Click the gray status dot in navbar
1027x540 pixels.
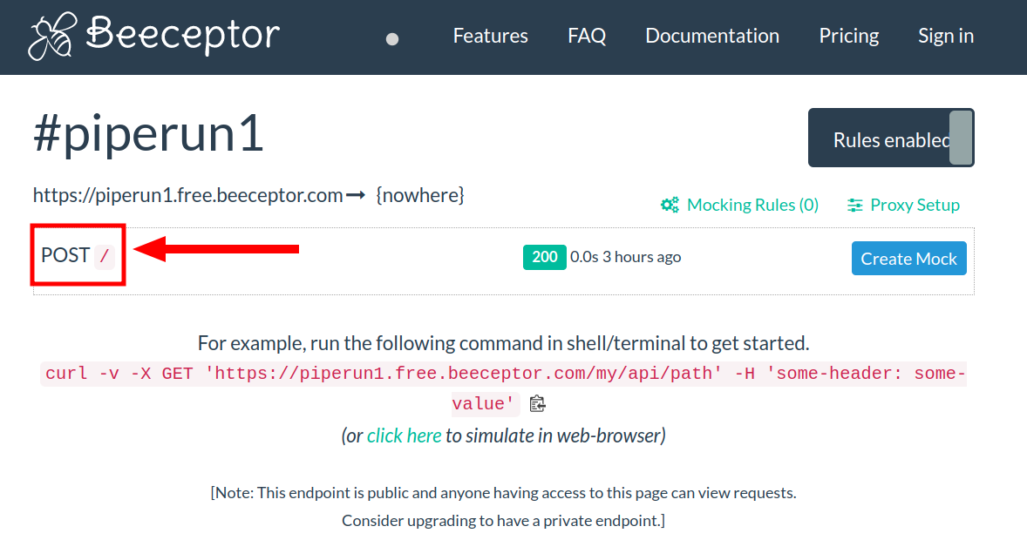tap(392, 38)
